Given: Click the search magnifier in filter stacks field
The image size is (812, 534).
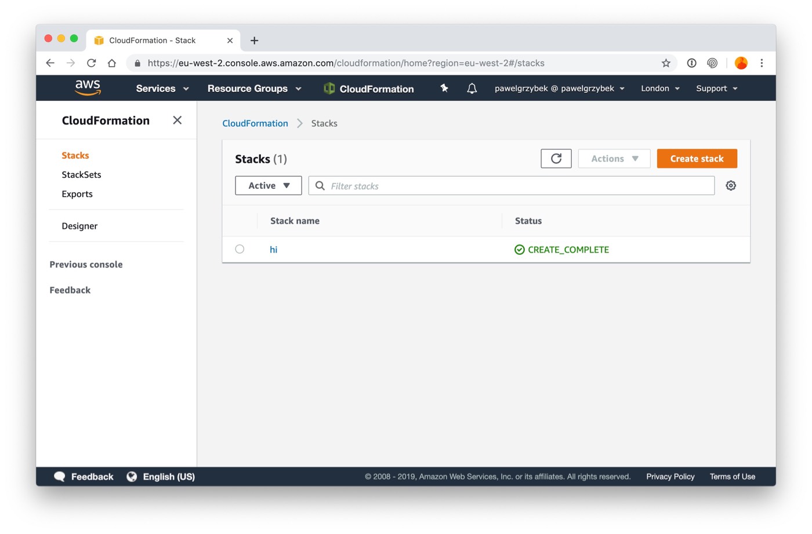Looking at the screenshot, I should (x=320, y=185).
